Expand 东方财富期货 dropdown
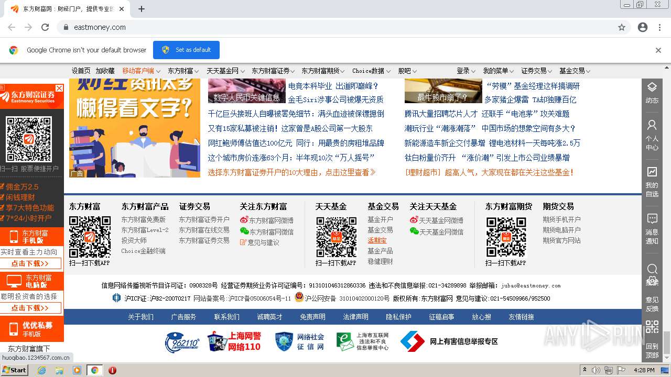Image resolution: width=671 pixels, height=377 pixels. tap(323, 71)
